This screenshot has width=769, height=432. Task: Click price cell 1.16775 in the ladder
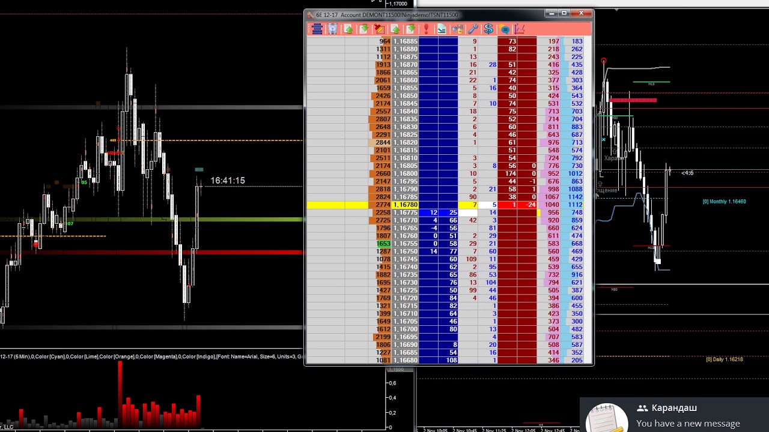(406, 213)
